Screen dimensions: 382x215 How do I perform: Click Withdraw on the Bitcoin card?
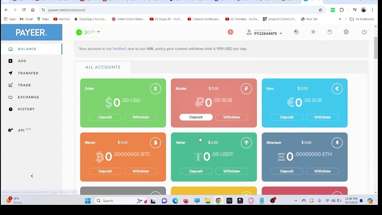(141, 171)
